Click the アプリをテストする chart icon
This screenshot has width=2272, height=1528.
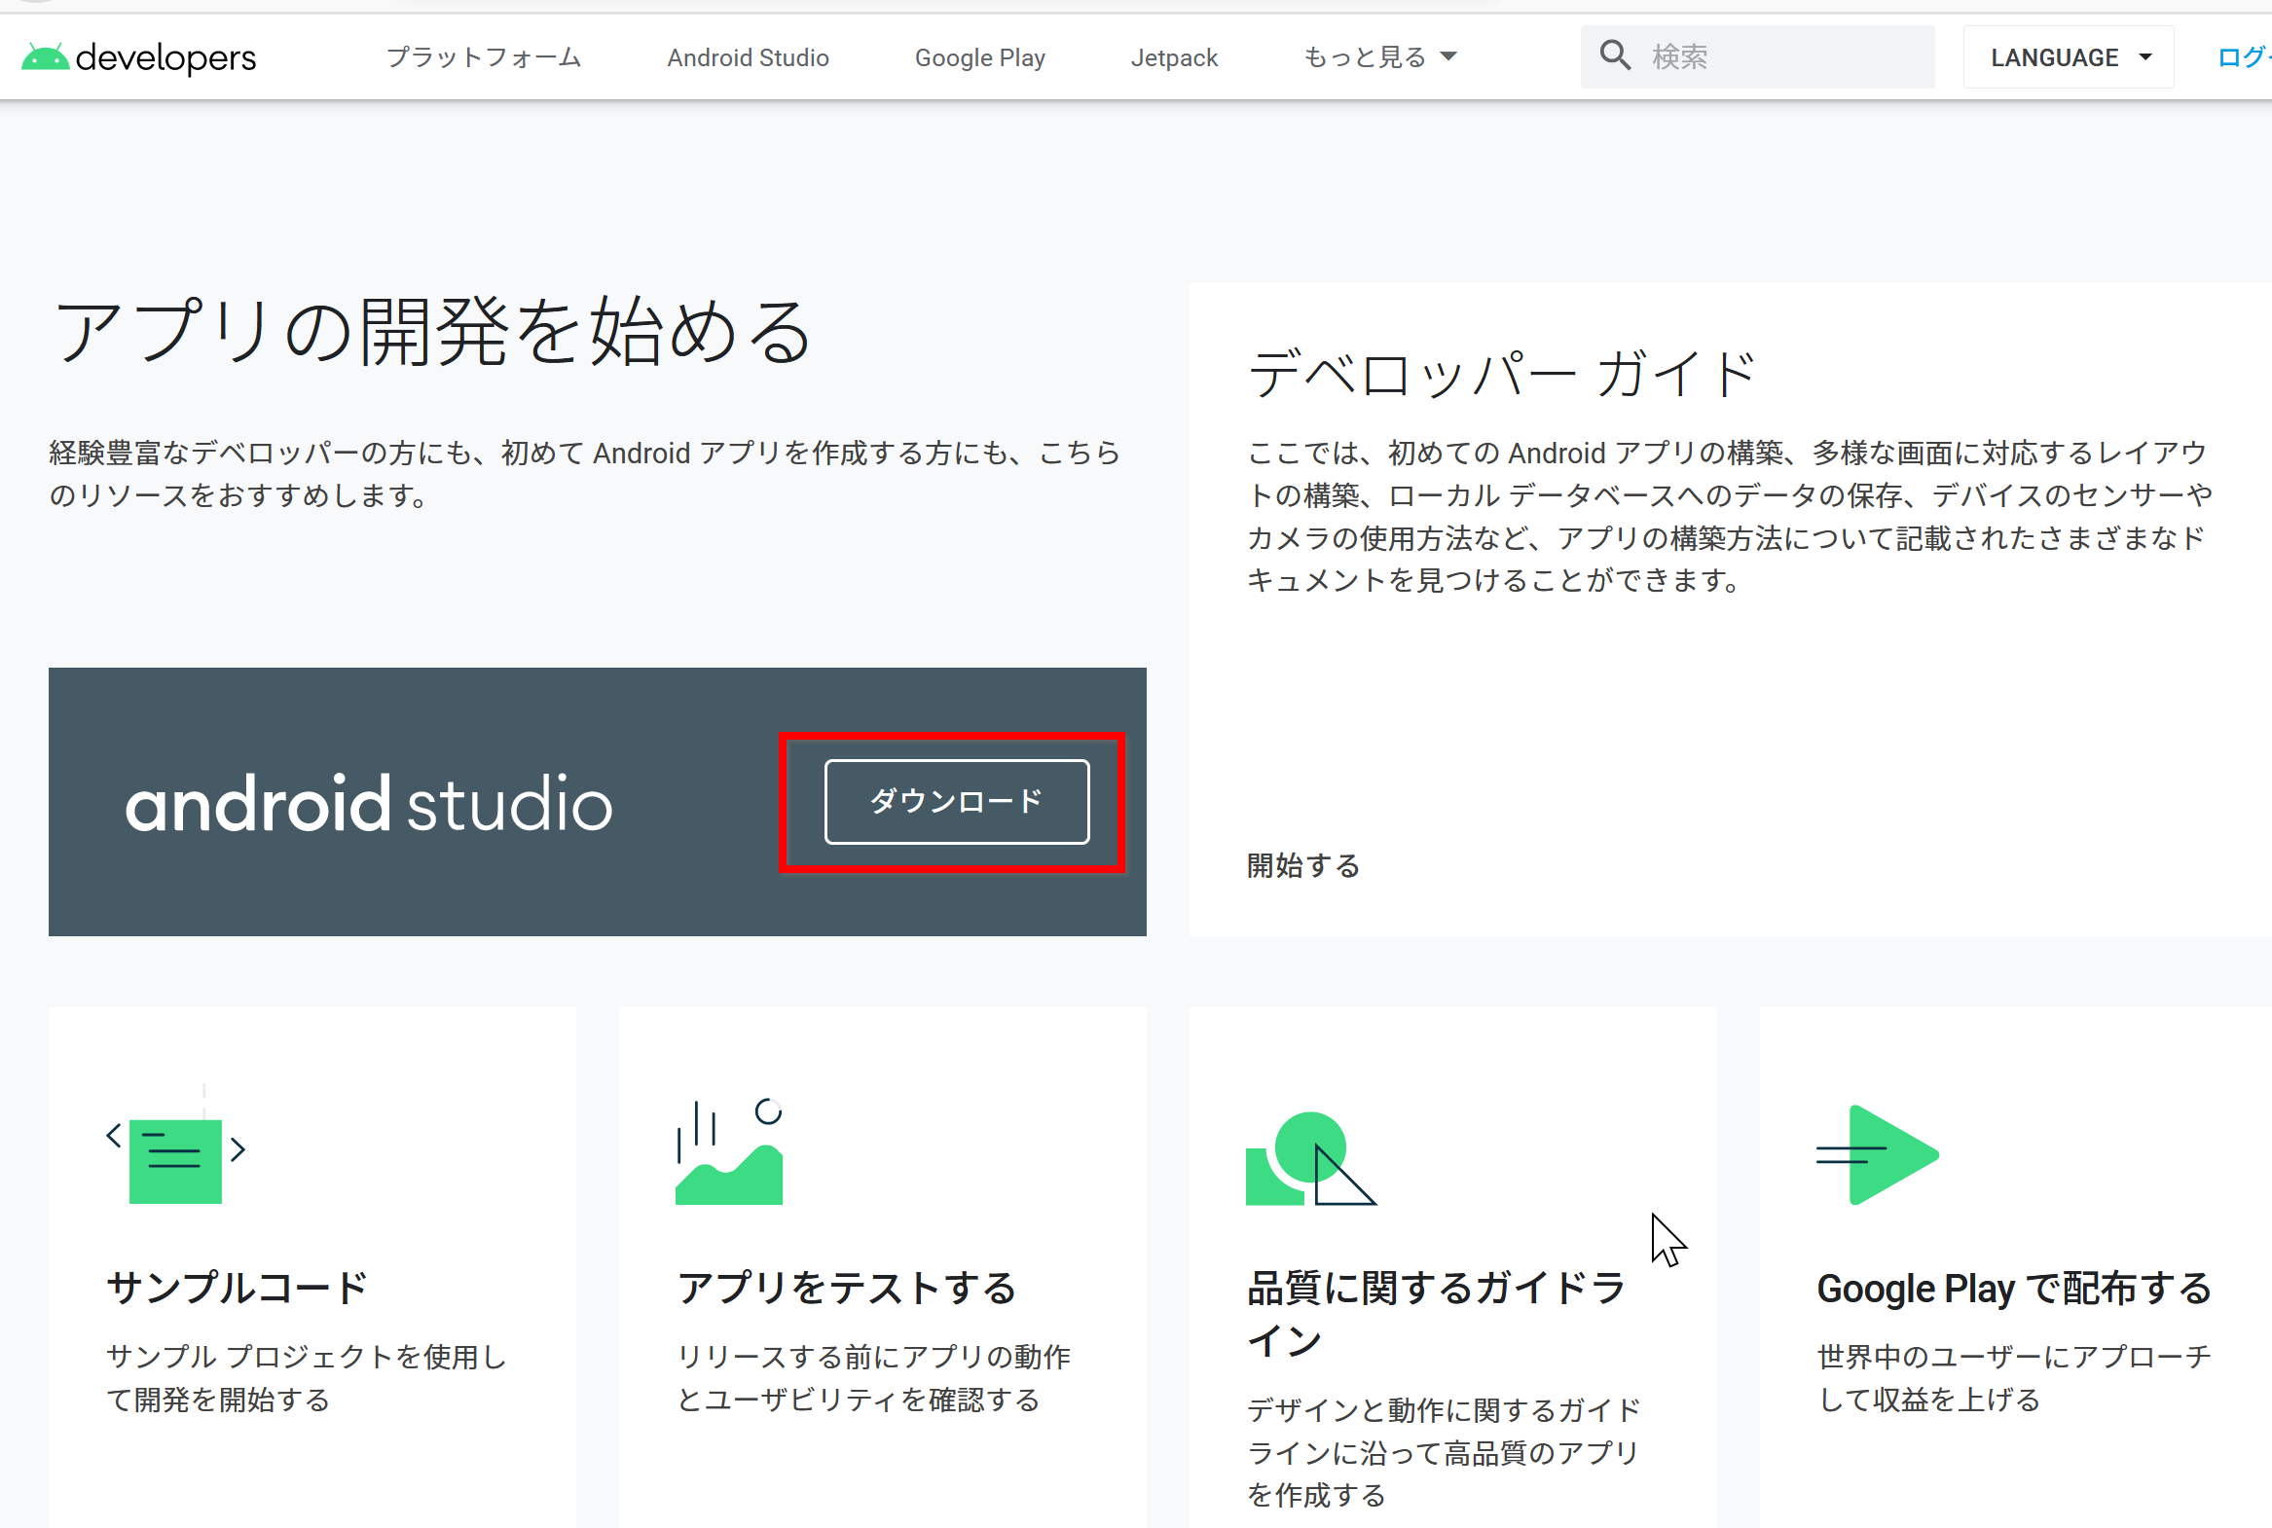pos(729,1151)
